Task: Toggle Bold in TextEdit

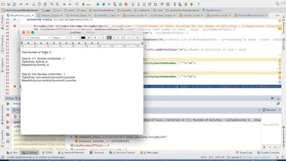Action: point(95,38)
